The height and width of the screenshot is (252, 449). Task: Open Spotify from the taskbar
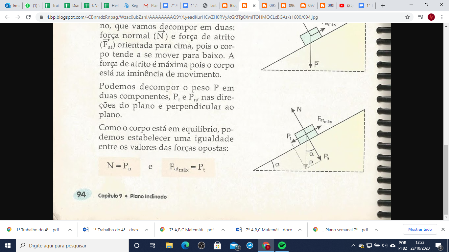click(282, 245)
